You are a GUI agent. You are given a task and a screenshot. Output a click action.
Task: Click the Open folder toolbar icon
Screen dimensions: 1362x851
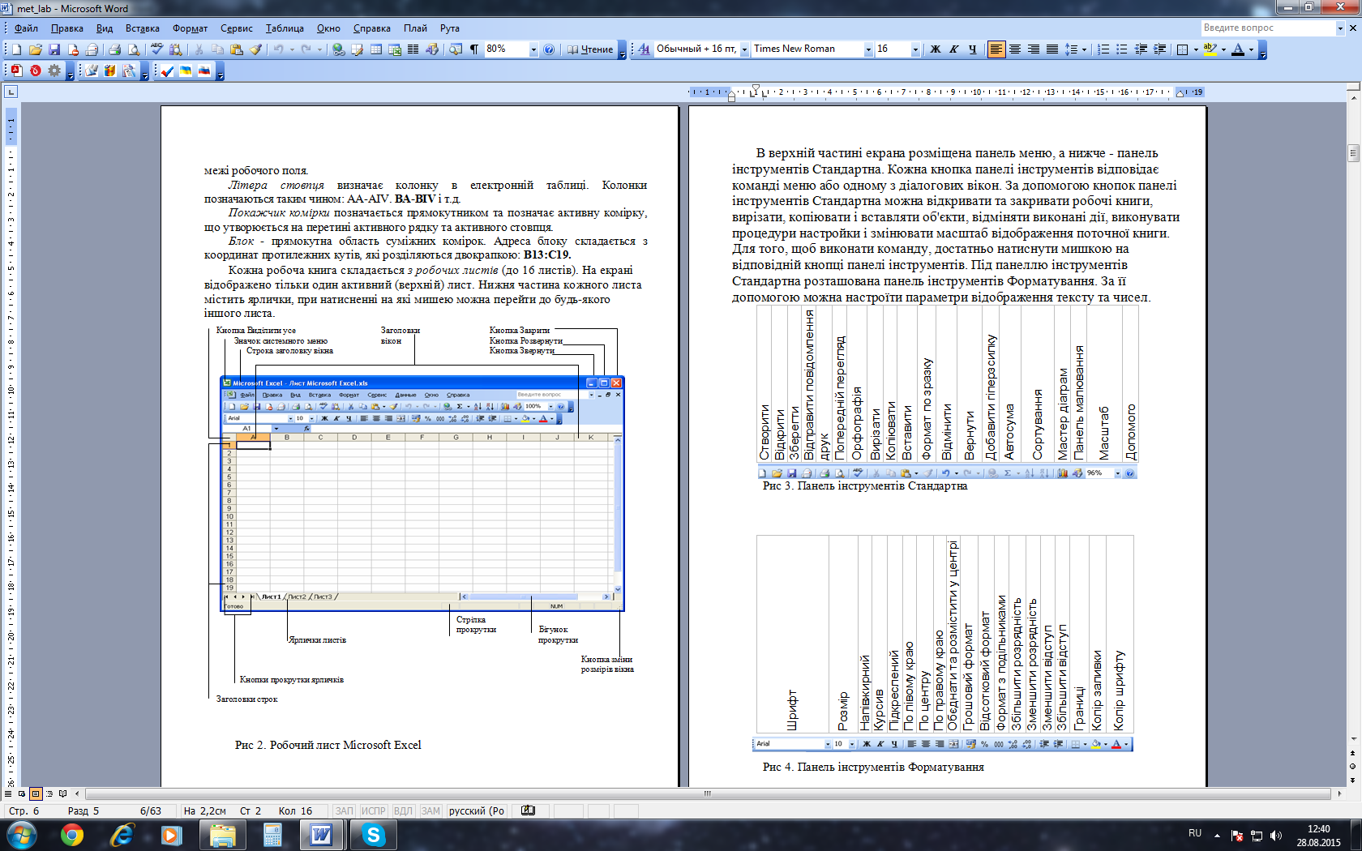[x=36, y=49]
